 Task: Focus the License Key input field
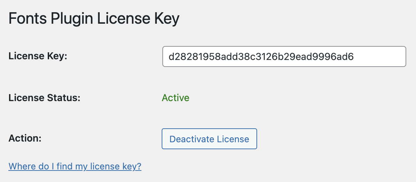284,56
